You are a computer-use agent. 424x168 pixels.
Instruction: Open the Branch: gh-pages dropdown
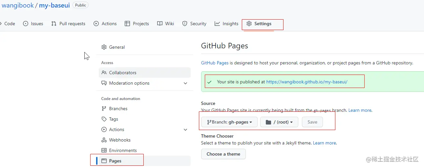229,122
